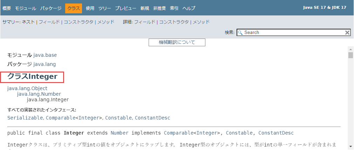Viewport: 354px width, 150px height.
Task: Open the java.base module link
Action: coord(45,55)
